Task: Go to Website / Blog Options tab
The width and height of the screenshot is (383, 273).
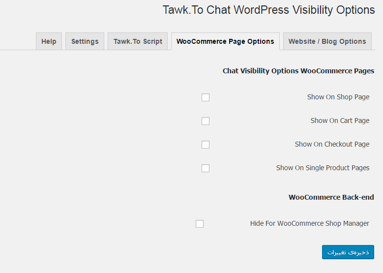Action: [327, 41]
